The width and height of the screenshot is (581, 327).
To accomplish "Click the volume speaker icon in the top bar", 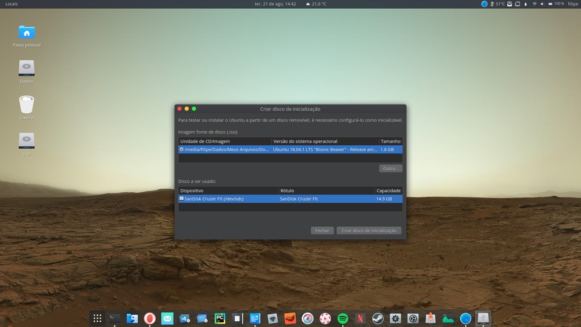I will pyautogui.click(x=541, y=3).
